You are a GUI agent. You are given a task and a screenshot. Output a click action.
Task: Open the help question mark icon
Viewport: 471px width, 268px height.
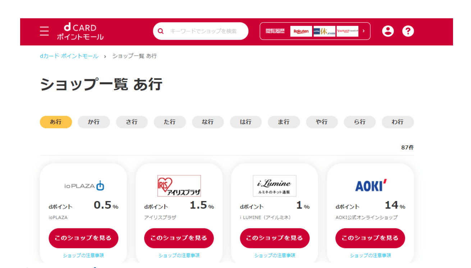coord(408,31)
